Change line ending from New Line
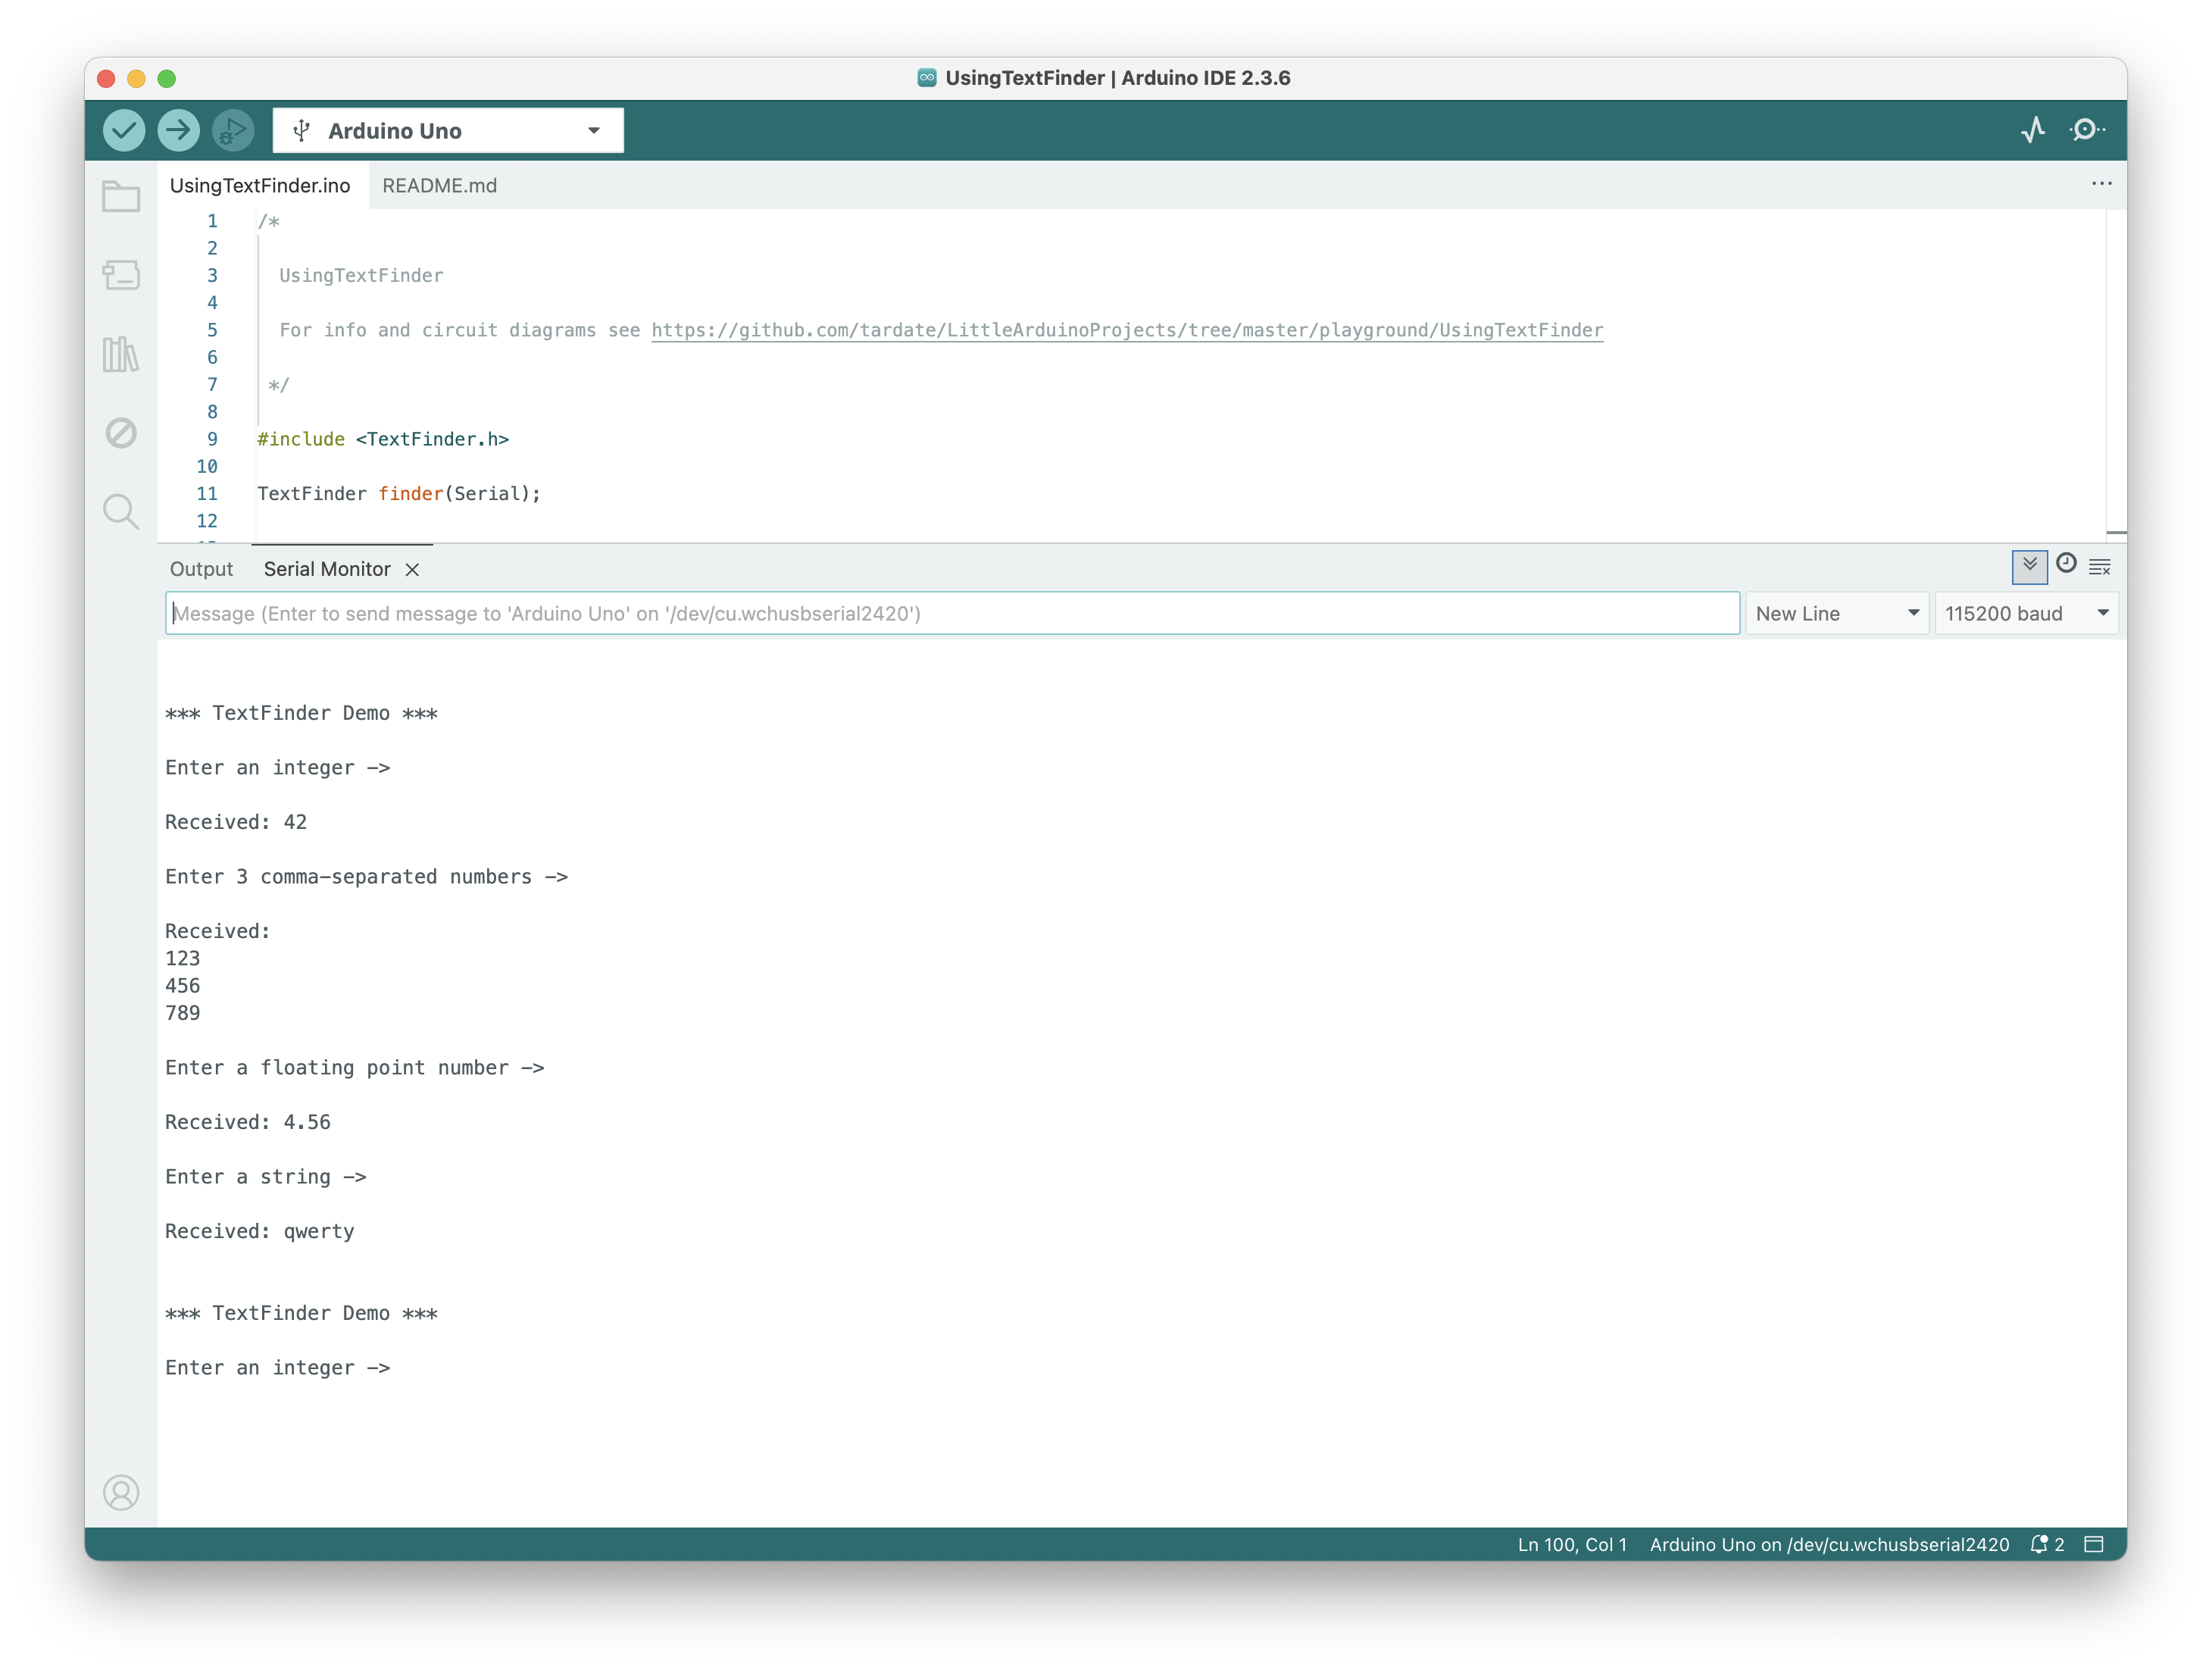2212x1673 pixels. (x=1836, y=613)
